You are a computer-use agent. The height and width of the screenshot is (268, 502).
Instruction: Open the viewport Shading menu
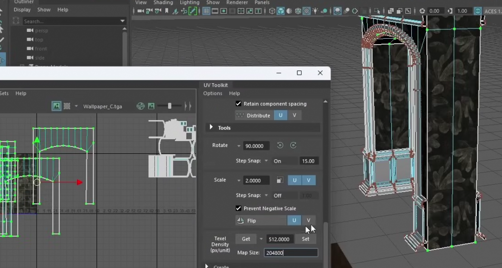click(163, 2)
